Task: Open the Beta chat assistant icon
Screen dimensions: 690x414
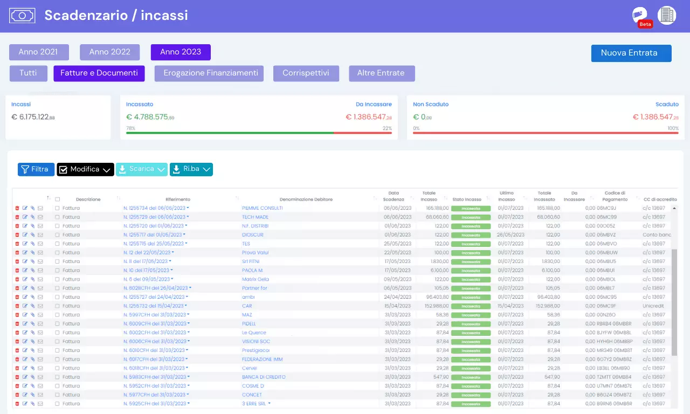Action: coord(640,16)
